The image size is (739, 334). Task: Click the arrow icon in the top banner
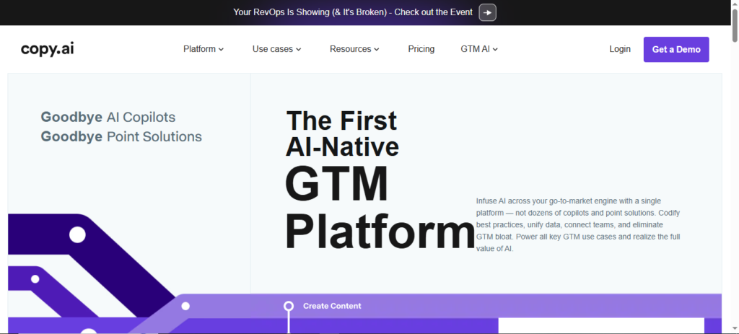point(487,12)
